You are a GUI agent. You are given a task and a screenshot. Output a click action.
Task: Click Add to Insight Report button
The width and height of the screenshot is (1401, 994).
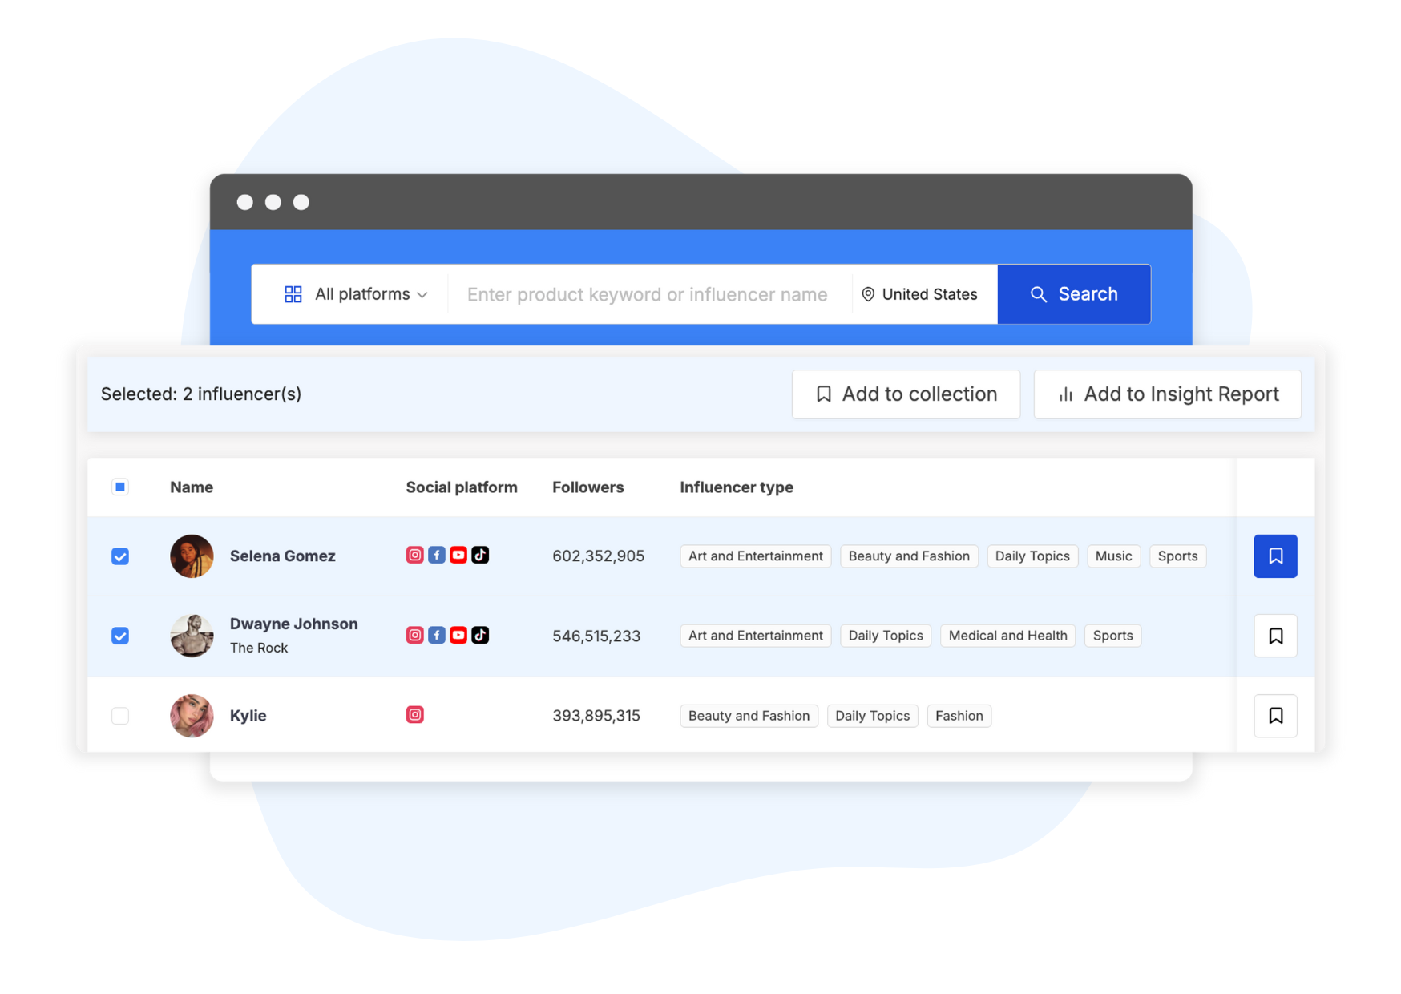pyautogui.click(x=1167, y=394)
